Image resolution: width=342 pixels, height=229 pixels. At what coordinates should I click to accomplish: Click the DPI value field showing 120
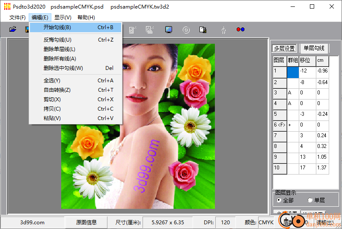coord(225,222)
